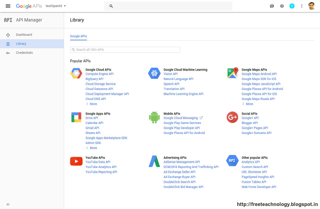Open the Admin SDK link

click(x=93, y=143)
